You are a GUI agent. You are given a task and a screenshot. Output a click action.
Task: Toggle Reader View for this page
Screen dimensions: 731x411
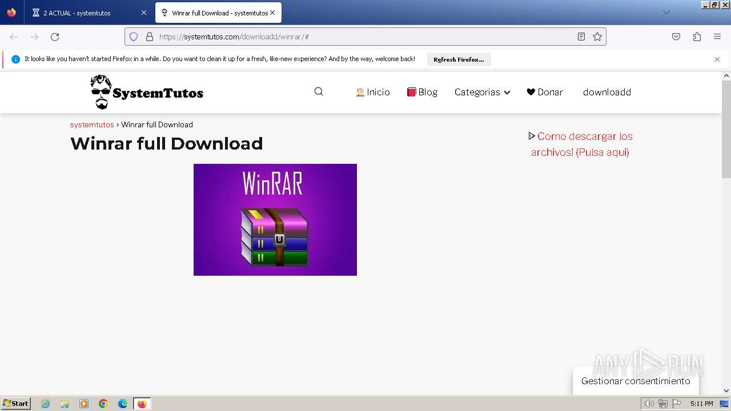pos(581,37)
